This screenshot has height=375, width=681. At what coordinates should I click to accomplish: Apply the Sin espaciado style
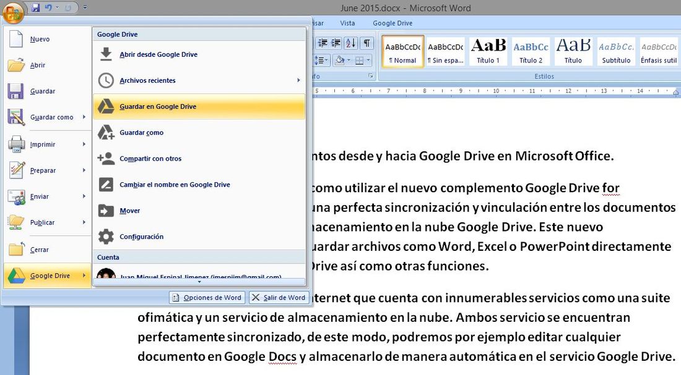pos(446,52)
